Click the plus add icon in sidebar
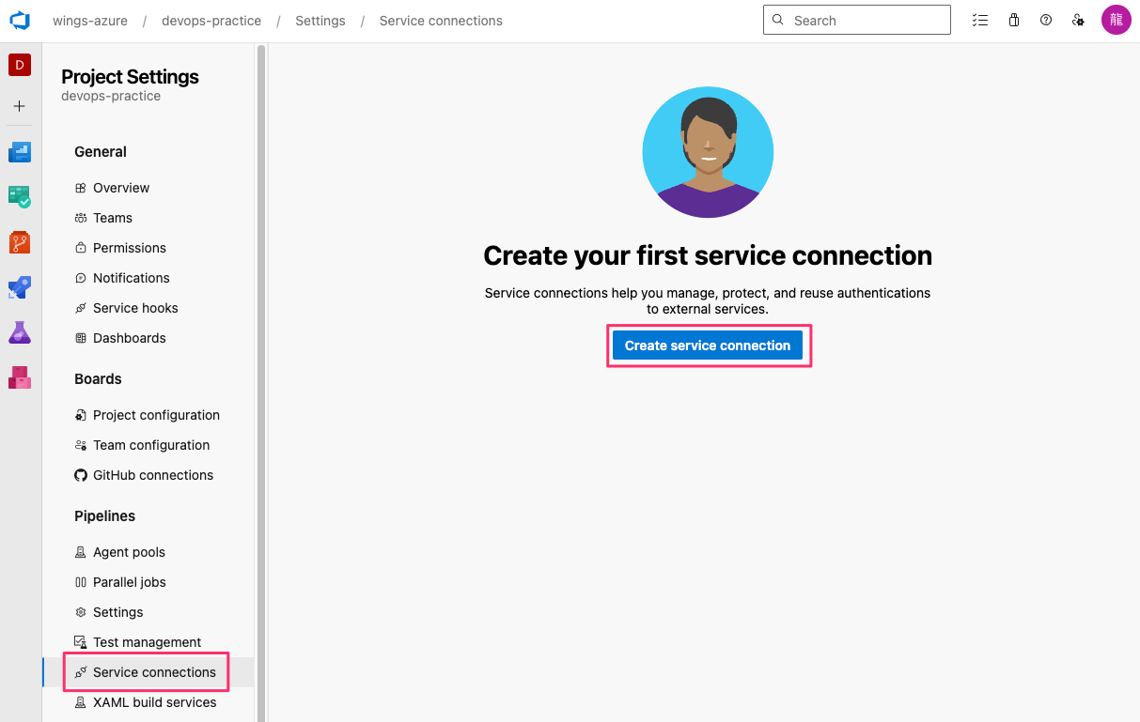Viewport: 1140px width, 722px height. (x=20, y=106)
